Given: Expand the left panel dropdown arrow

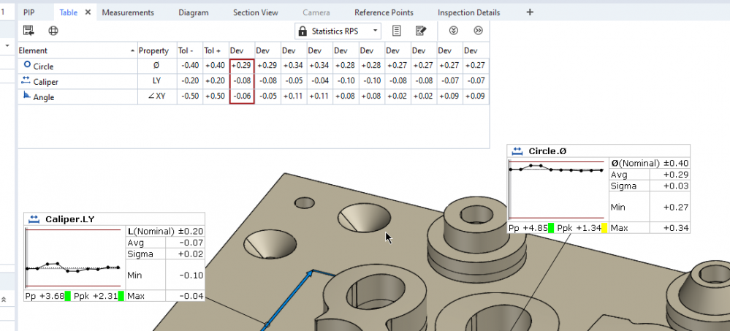Looking at the screenshot, I should click(7, 45).
